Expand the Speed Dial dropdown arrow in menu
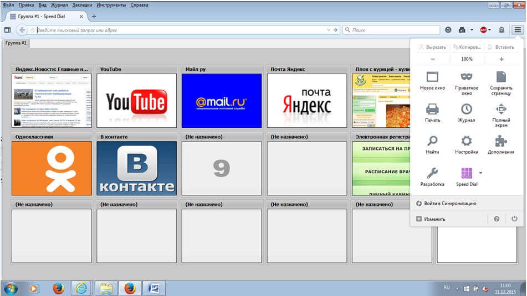 coord(480,173)
